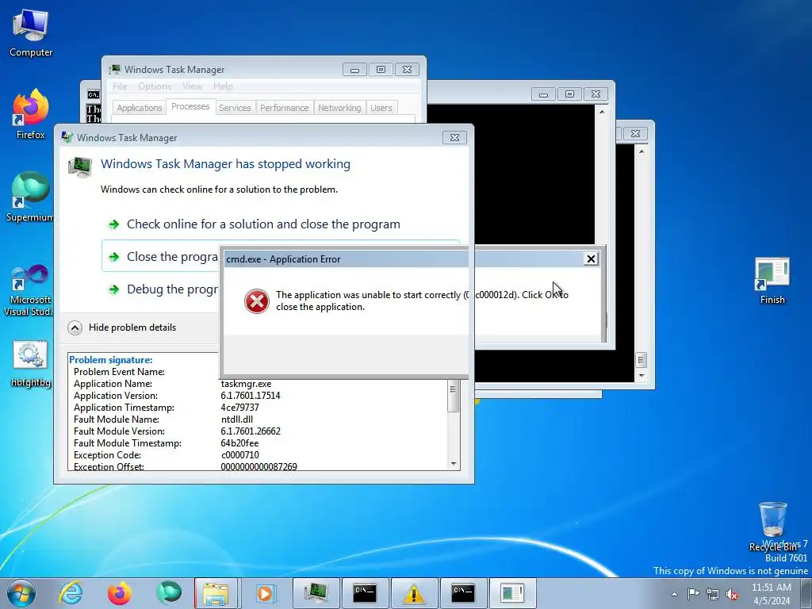Open the hbfghfbg desktop file
This screenshot has height=609, width=812.
(x=31, y=363)
